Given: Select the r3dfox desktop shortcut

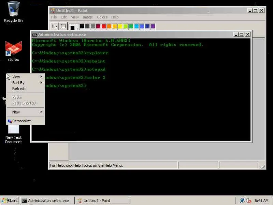Looking at the screenshot, I should click(13, 51).
